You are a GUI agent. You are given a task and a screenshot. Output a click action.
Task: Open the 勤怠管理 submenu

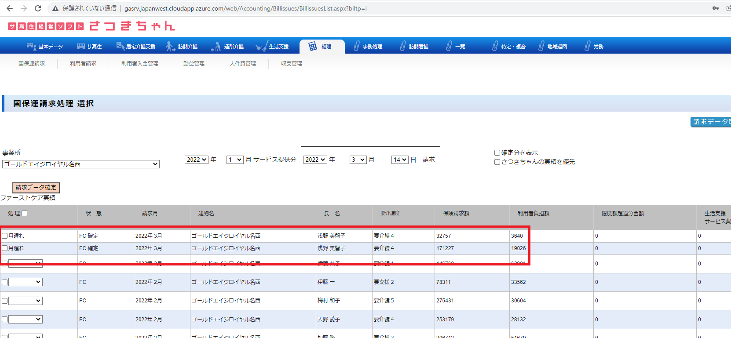click(194, 64)
